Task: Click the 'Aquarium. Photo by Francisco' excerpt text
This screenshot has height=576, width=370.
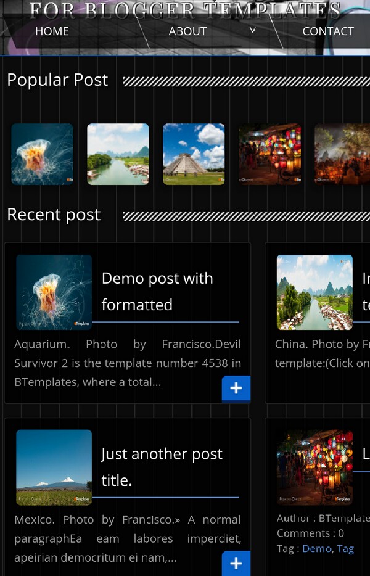Action: pos(128,363)
